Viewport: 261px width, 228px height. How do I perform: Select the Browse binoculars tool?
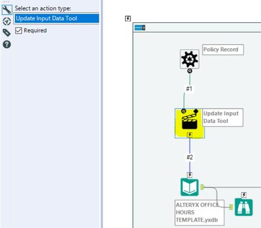tap(244, 207)
